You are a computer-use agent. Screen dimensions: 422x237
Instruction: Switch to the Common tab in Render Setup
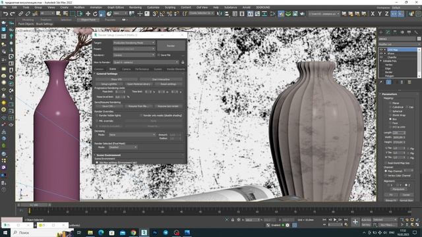[99, 69]
